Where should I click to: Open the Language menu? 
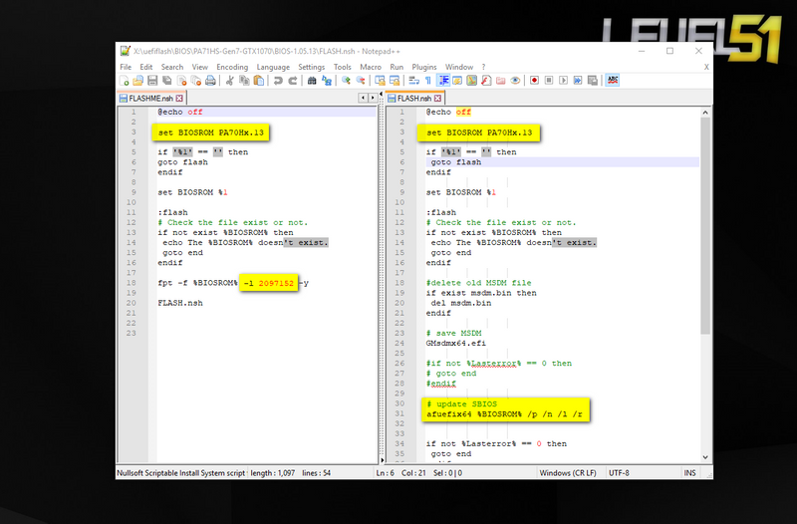tap(273, 67)
